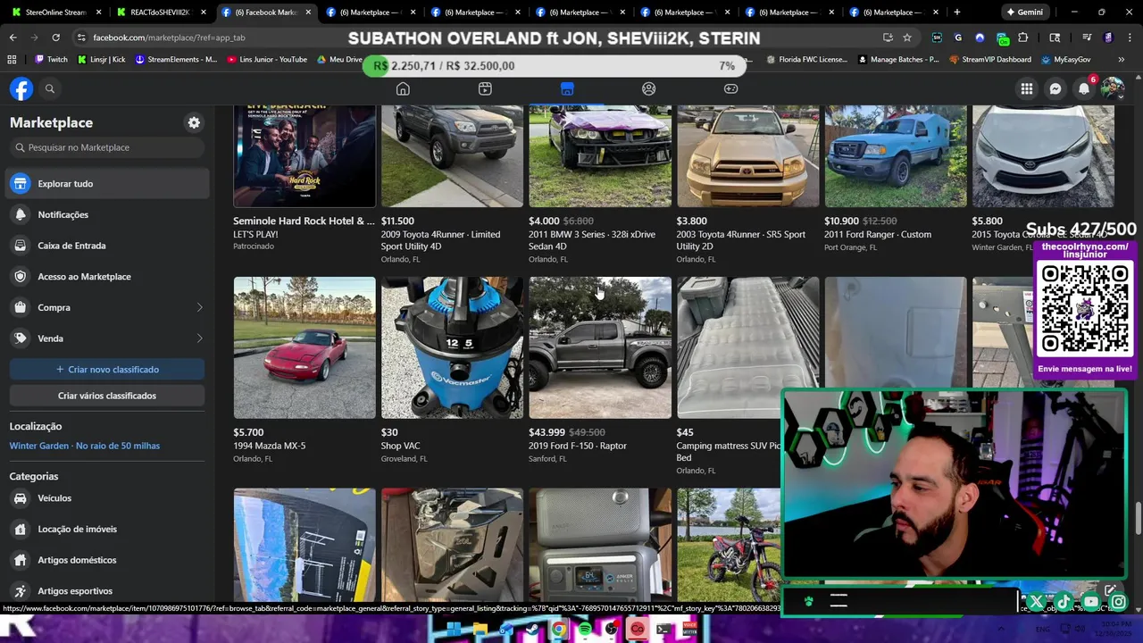Open the Facebook Video tab icon

click(x=485, y=88)
